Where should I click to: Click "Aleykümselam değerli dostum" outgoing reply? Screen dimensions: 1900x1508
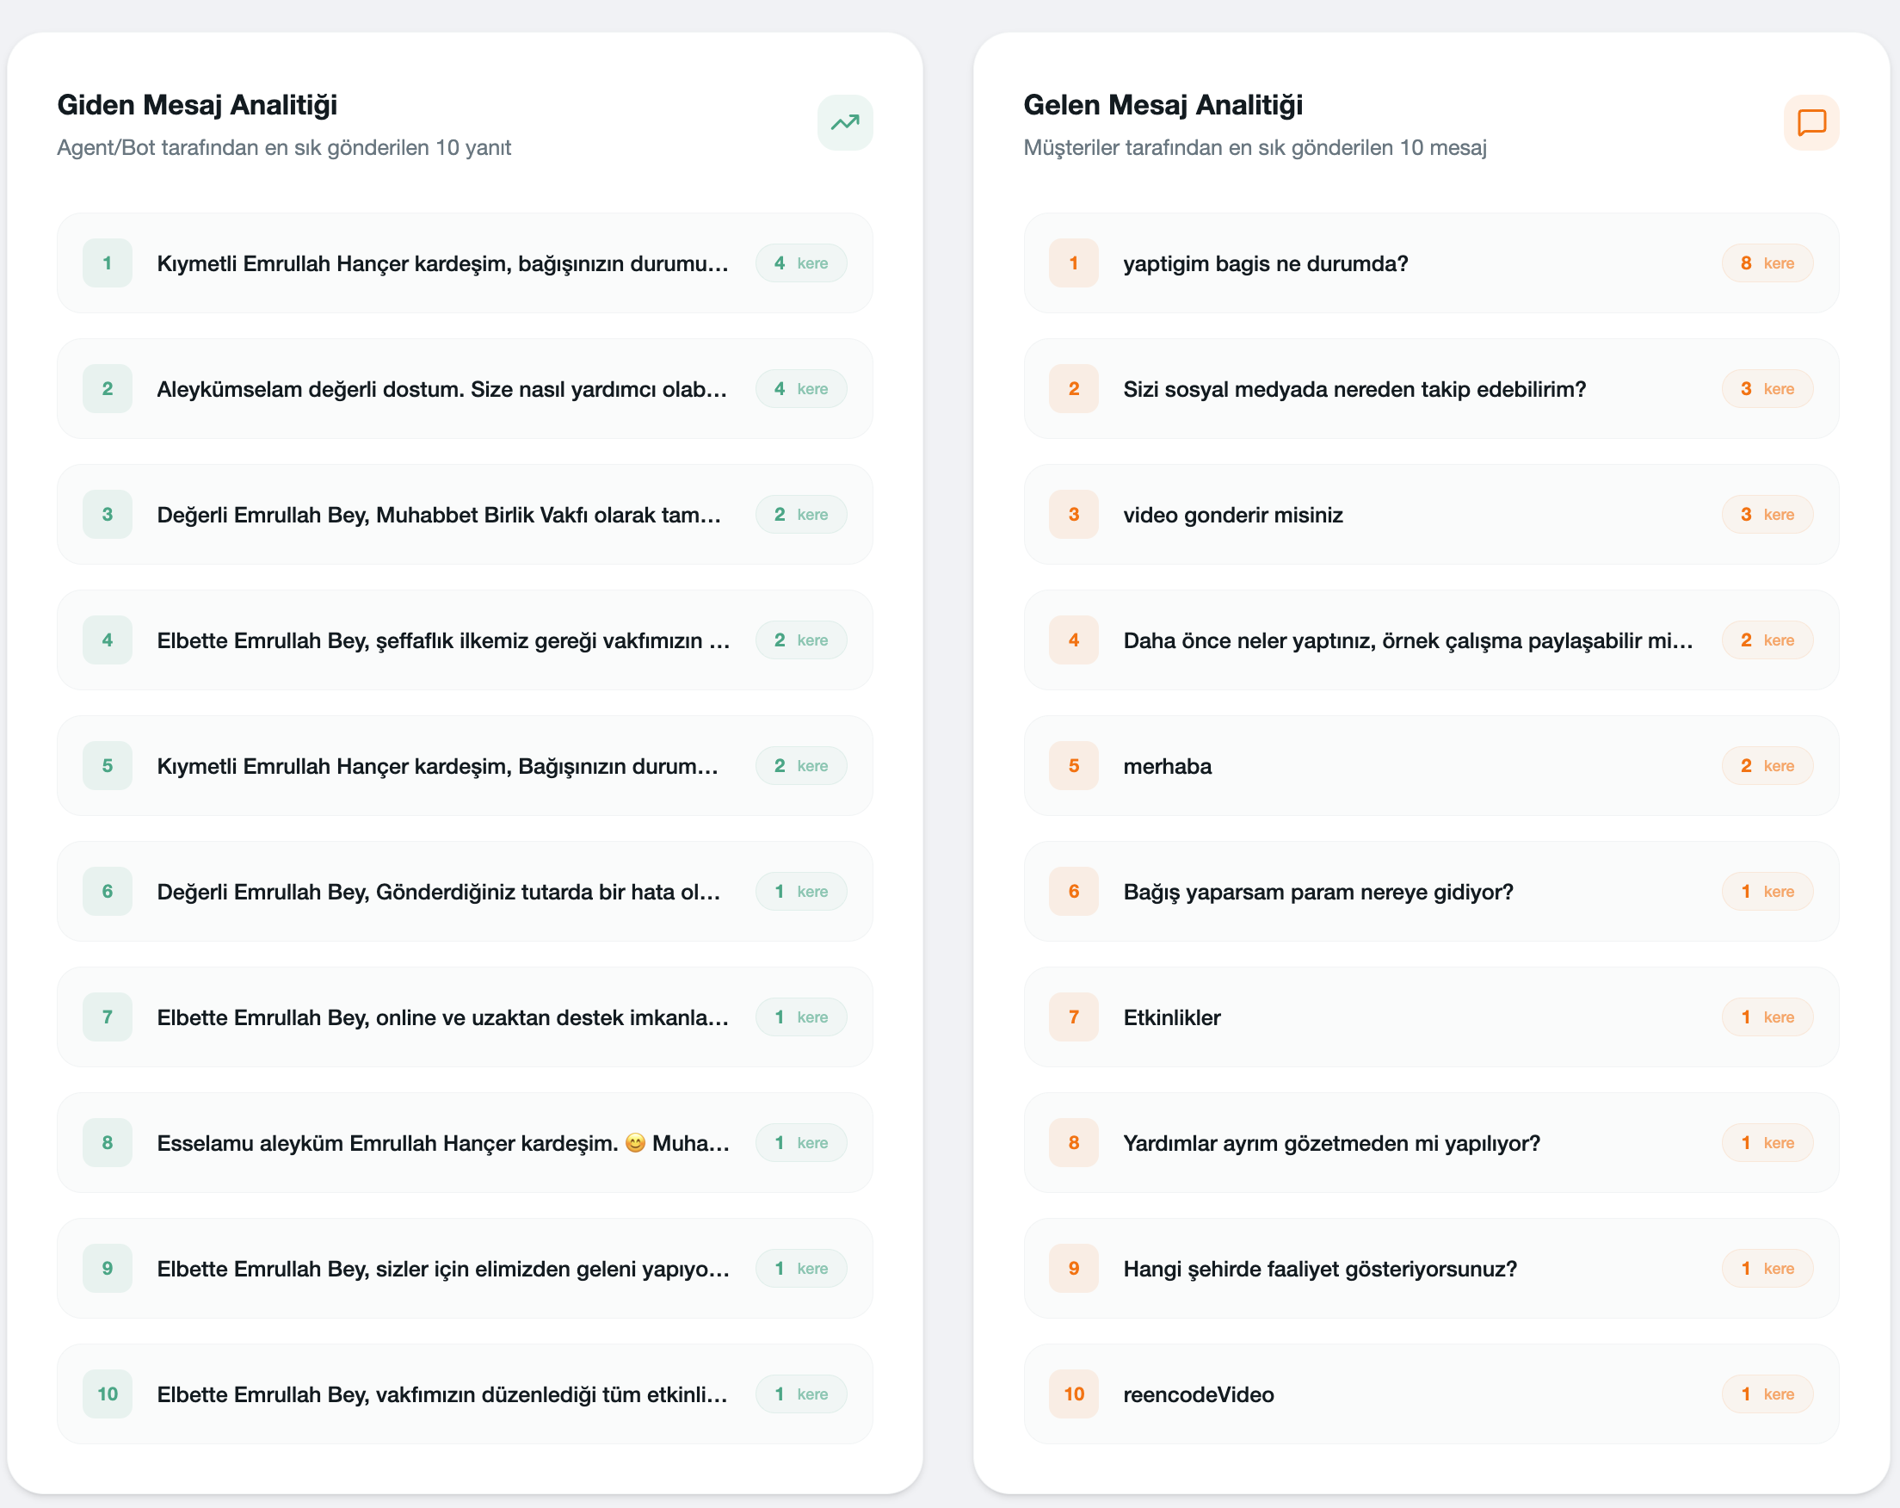pos(441,390)
